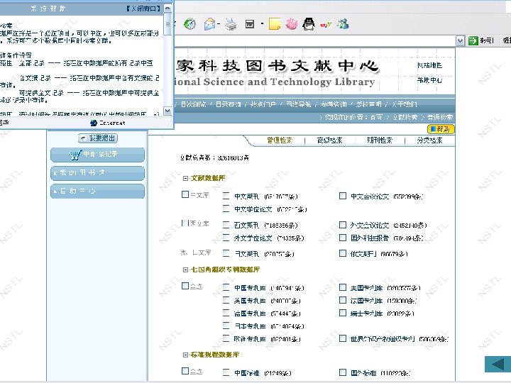Click the 关闭窗口 link in the help popup
Screen dimensions: 511x383
tap(143, 9)
